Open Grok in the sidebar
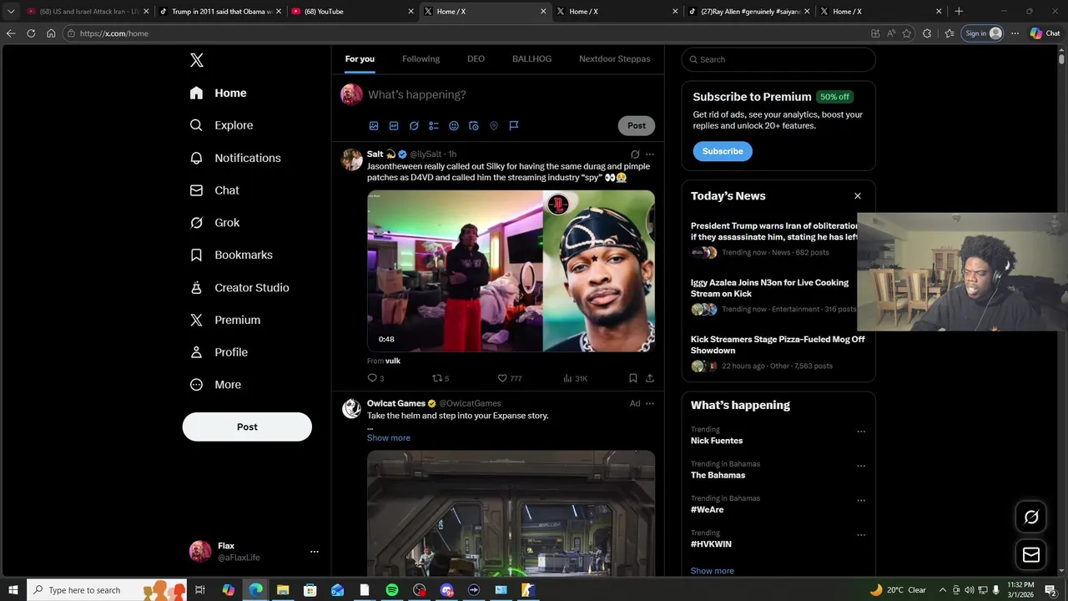 [214, 223]
